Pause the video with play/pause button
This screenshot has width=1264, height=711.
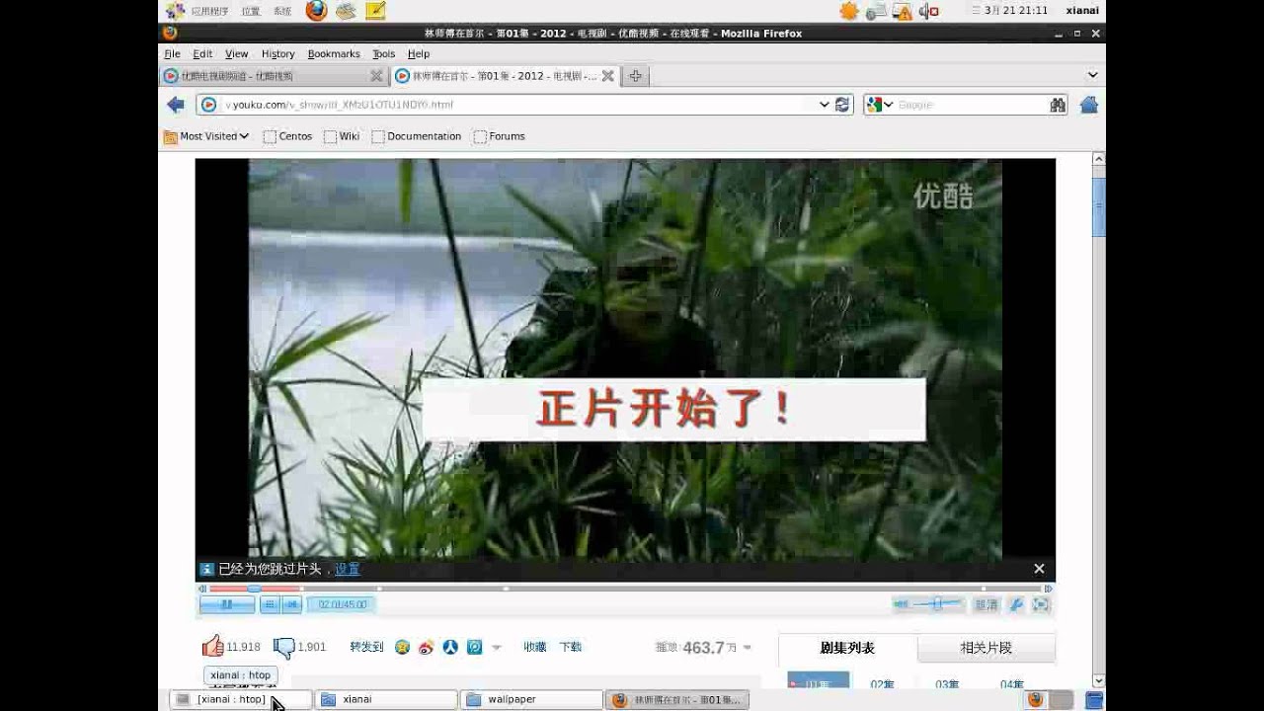tap(227, 604)
